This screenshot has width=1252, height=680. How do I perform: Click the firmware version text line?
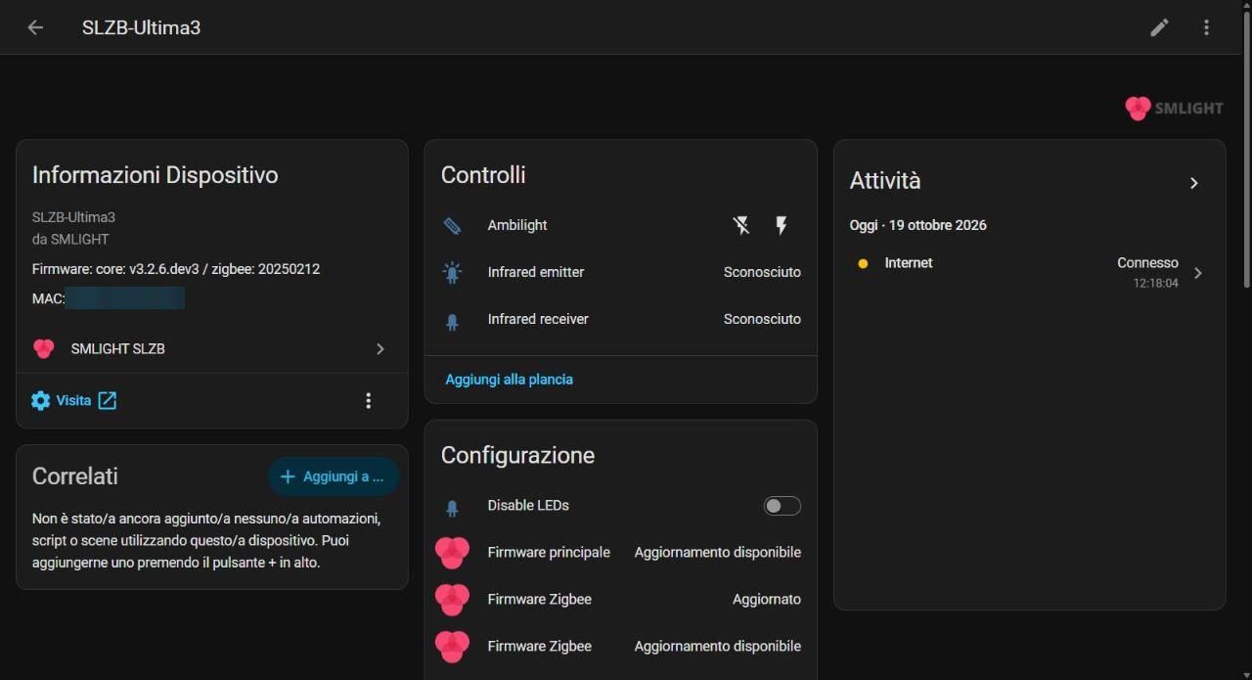click(x=176, y=269)
